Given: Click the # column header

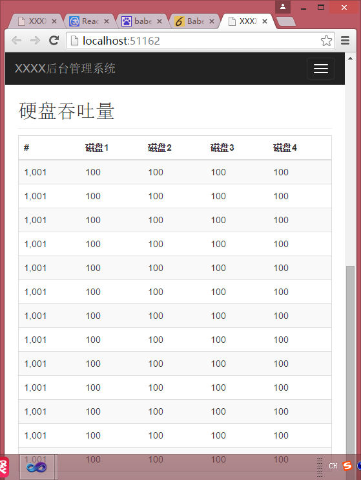Looking at the screenshot, I should (x=26, y=148).
